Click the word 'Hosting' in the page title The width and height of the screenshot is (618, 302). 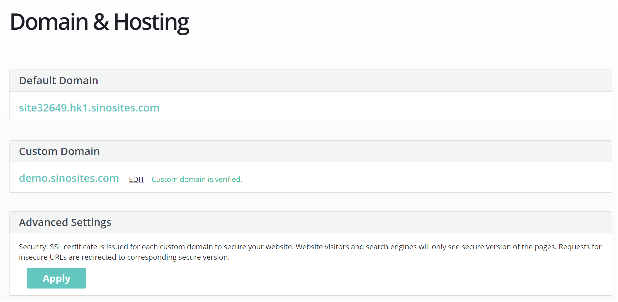[x=151, y=22]
